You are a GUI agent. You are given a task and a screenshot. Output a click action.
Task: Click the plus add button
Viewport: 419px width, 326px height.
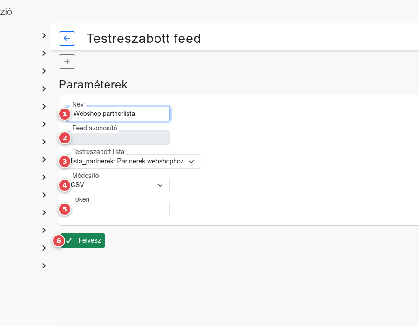[x=67, y=62]
